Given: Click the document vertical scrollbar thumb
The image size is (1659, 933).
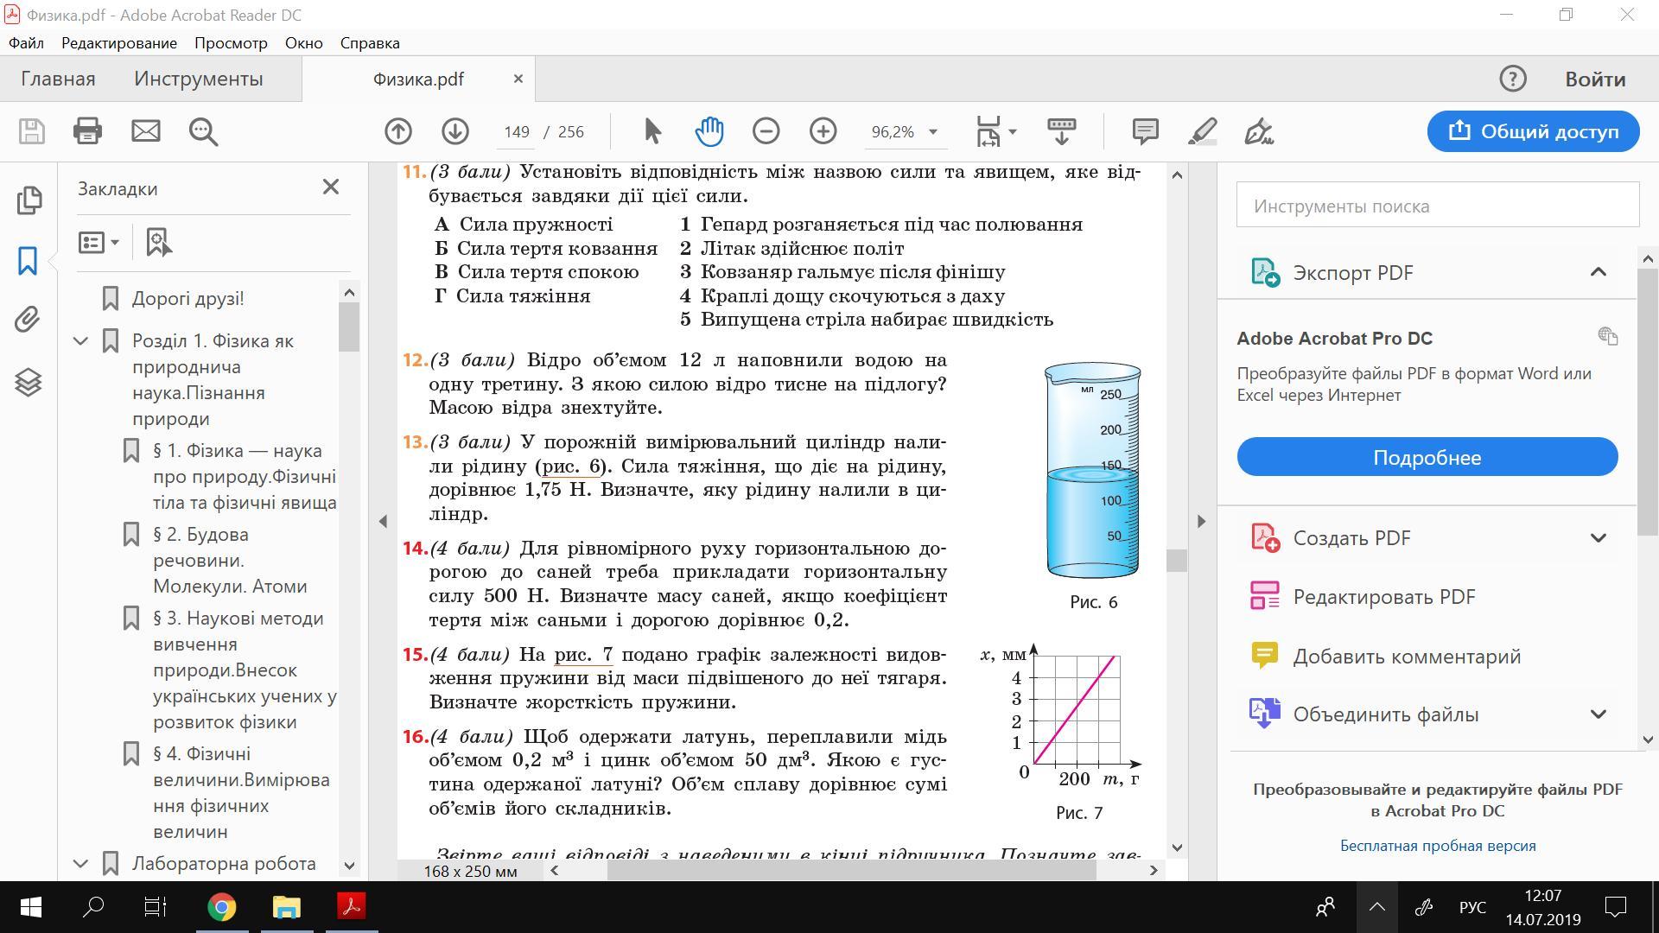Looking at the screenshot, I should click(x=1177, y=561).
